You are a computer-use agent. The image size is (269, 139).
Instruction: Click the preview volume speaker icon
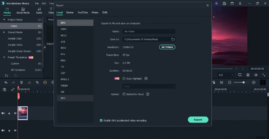tap(255, 75)
